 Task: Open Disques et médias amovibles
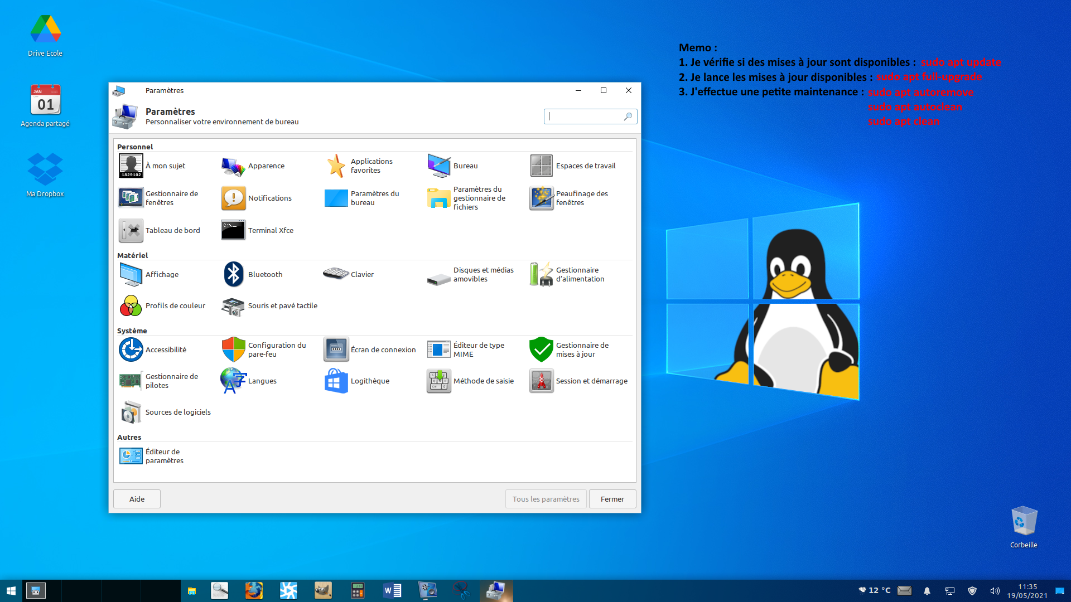pyautogui.click(x=470, y=274)
